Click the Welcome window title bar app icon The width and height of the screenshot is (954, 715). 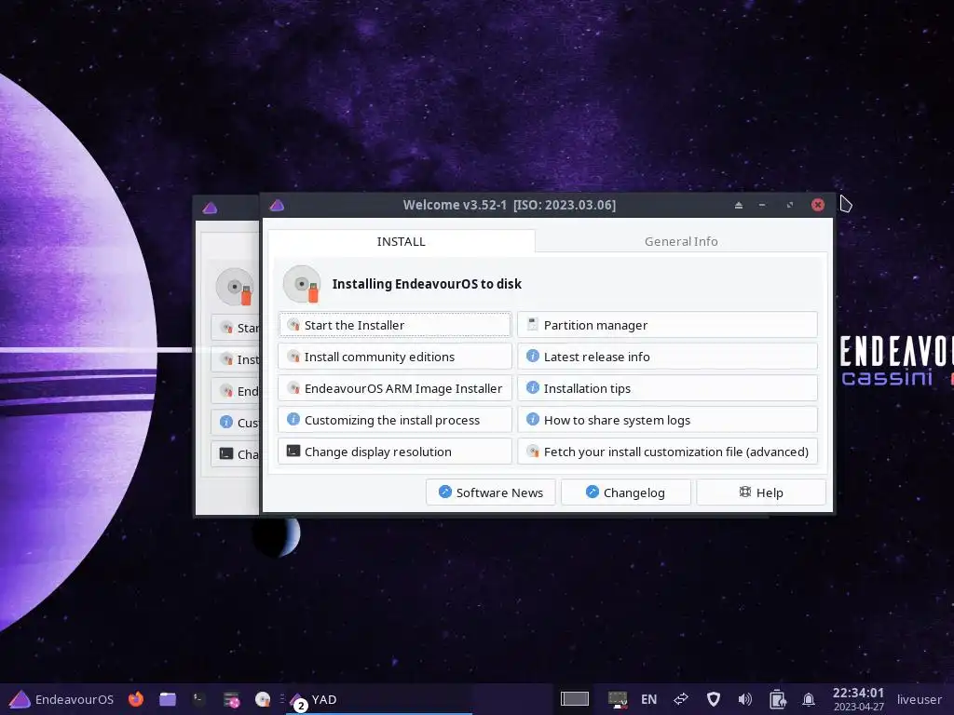(x=277, y=206)
